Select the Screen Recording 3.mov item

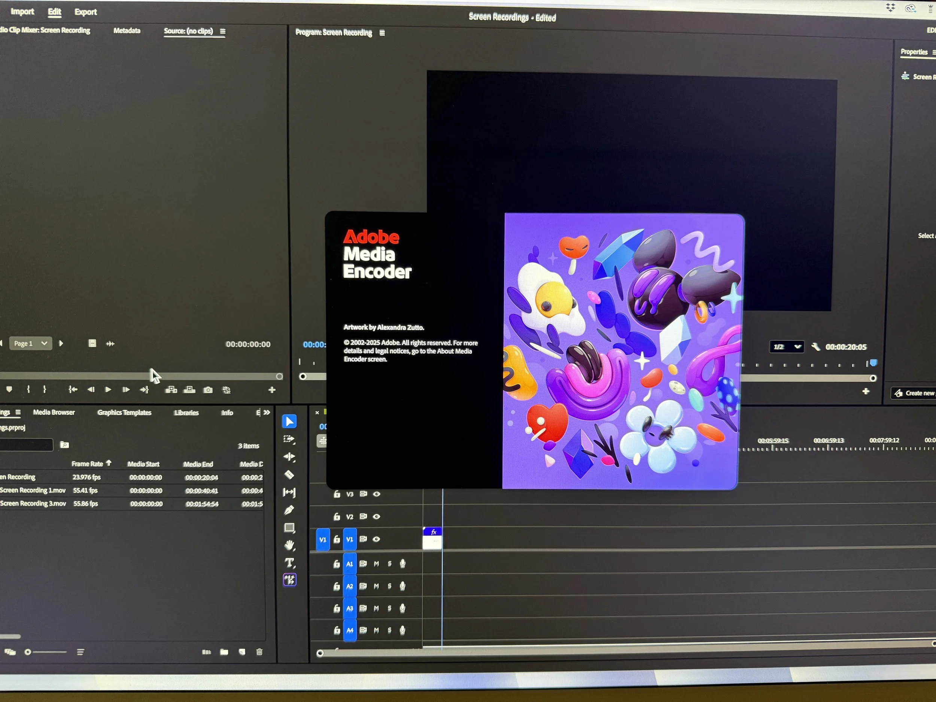[33, 504]
